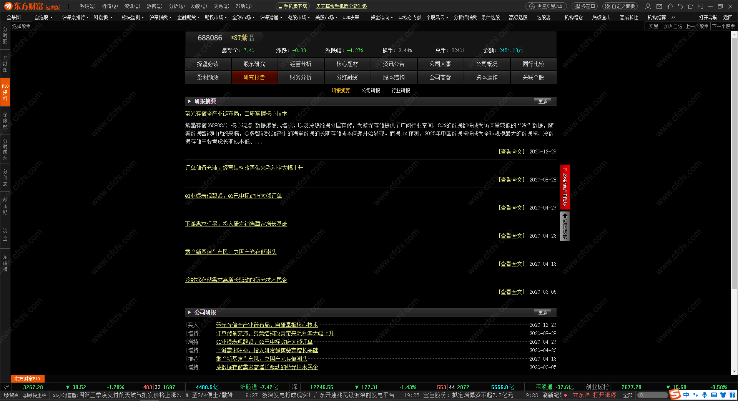Open the messages envelope icon
The width and height of the screenshot is (738, 401).
659,6
